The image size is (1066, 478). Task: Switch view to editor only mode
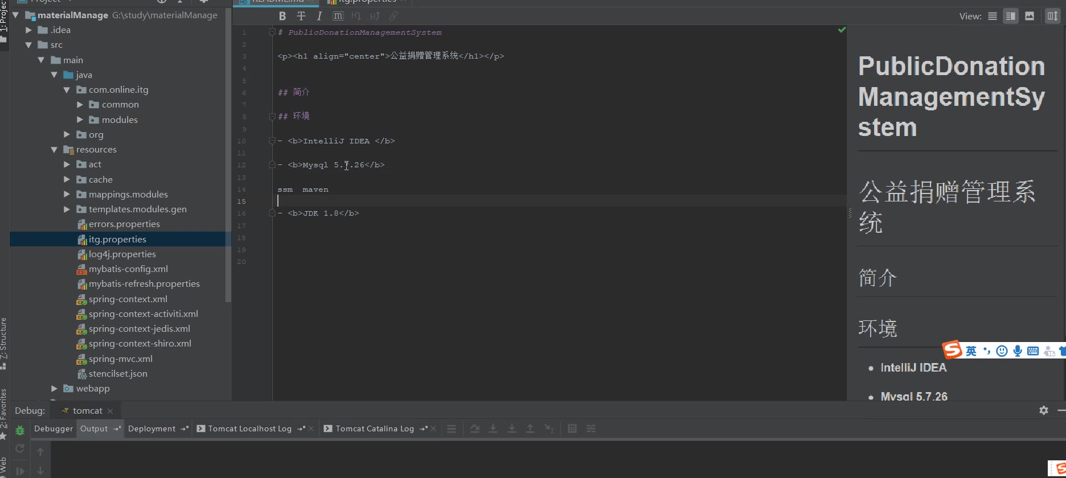point(993,16)
